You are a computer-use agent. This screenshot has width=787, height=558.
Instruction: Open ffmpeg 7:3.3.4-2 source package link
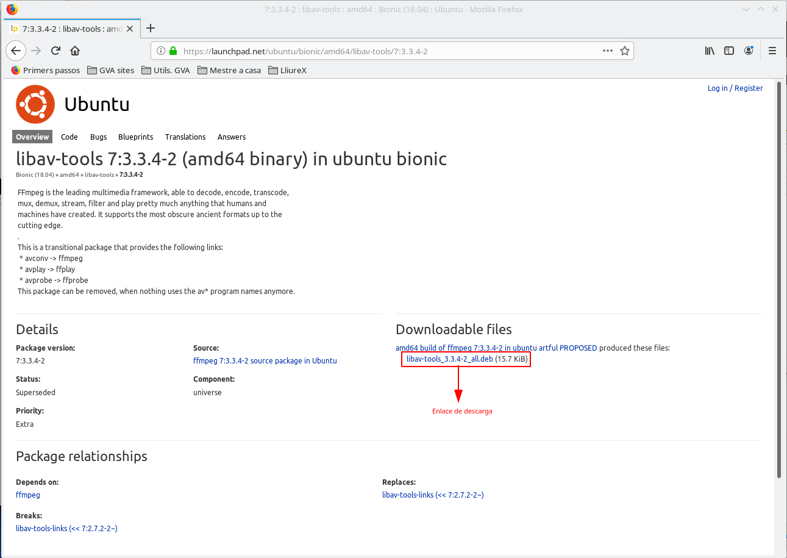click(x=265, y=361)
